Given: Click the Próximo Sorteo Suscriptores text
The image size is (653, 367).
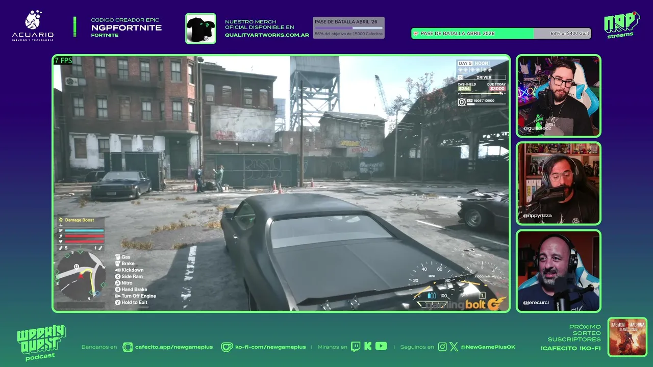Looking at the screenshot, I should pyautogui.click(x=574, y=333).
